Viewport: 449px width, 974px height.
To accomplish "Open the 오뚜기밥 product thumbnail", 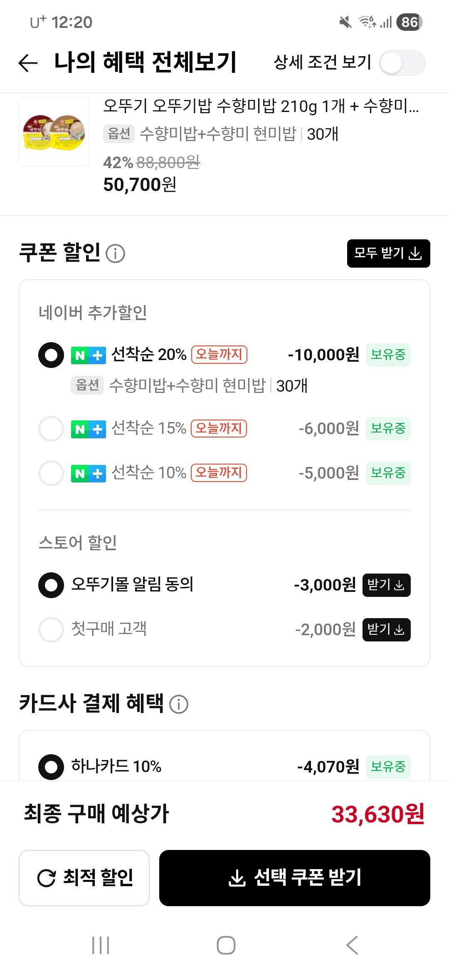I will click(54, 132).
